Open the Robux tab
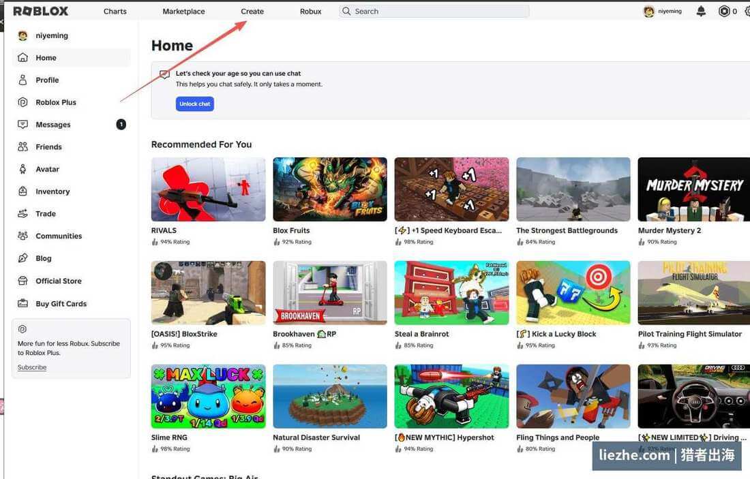The image size is (750, 479). click(x=310, y=11)
